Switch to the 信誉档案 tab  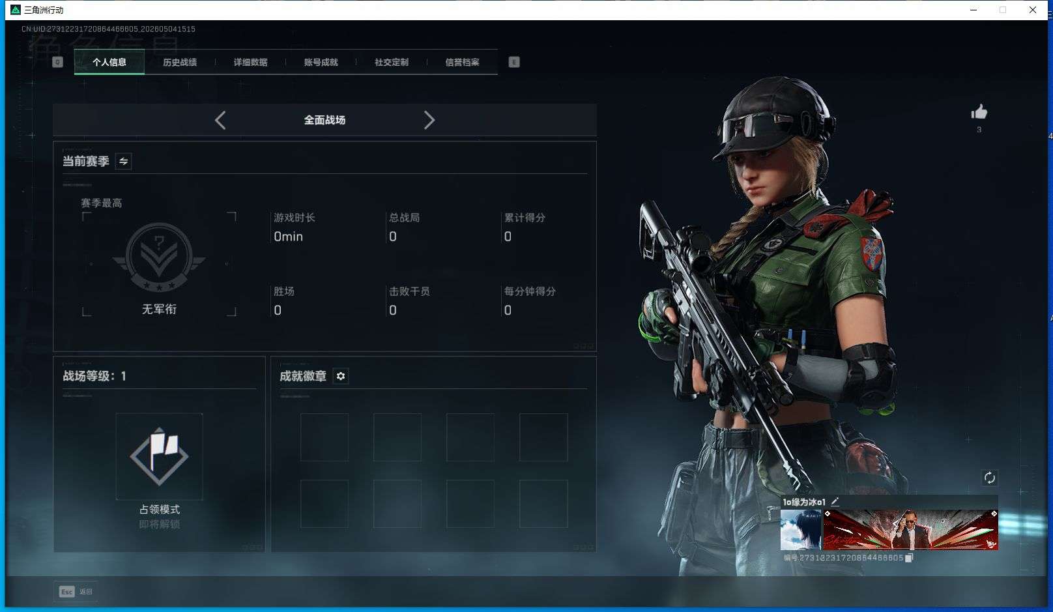(462, 62)
